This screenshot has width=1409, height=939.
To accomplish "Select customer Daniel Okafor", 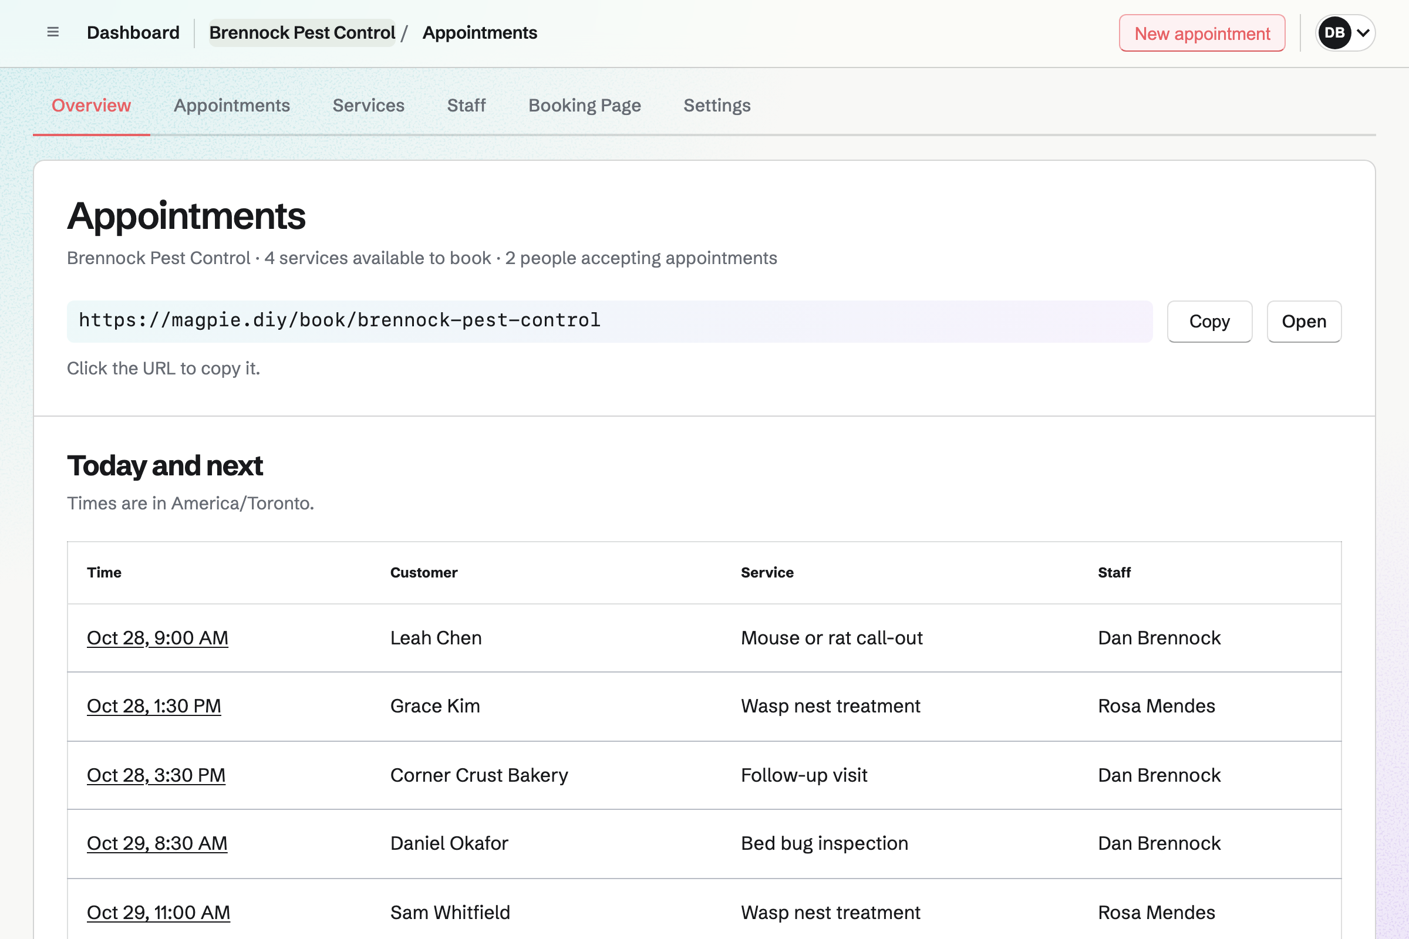I will point(449,843).
